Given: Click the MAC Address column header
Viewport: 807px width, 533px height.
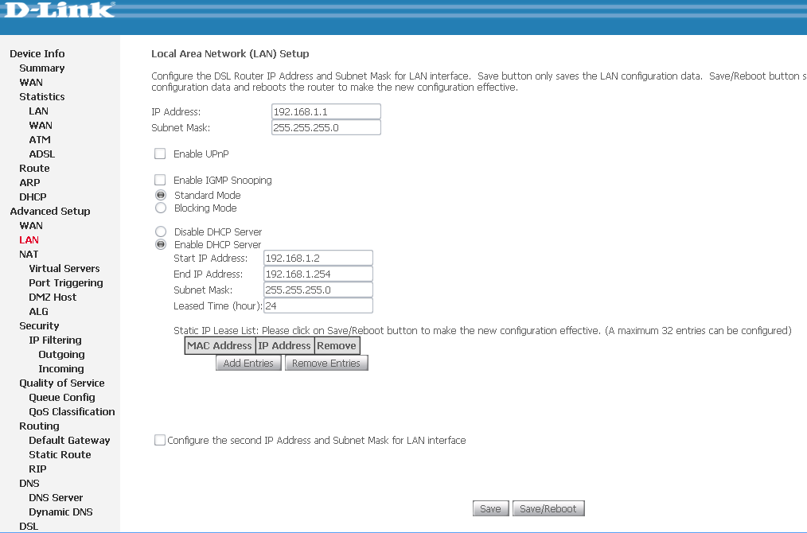Looking at the screenshot, I should [x=220, y=346].
